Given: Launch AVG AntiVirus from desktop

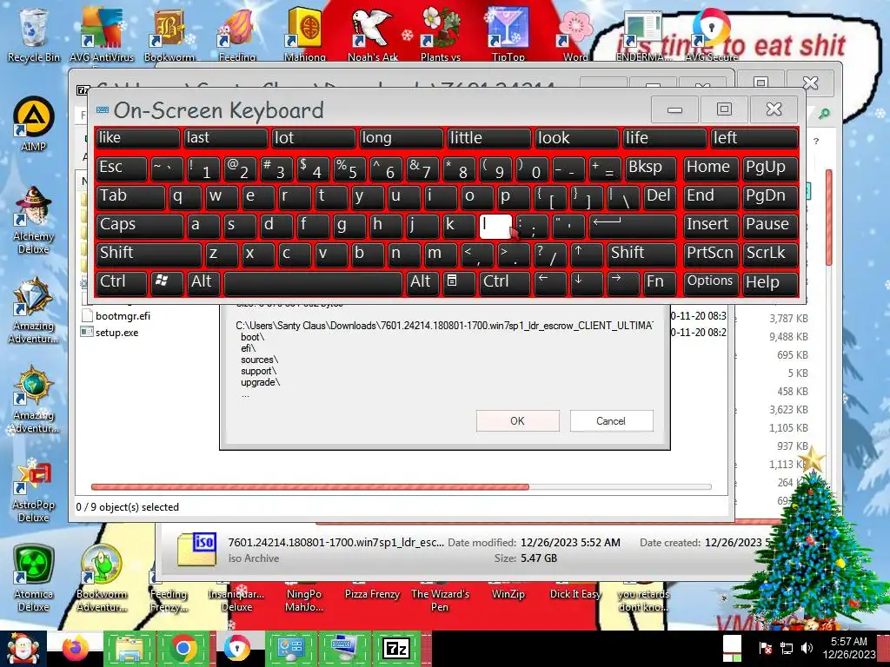Looking at the screenshot, I should 102,33.
